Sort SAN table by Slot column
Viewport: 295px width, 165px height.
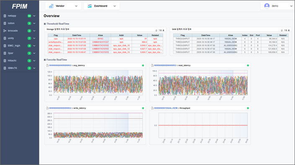pyautogui.click(x=251, y=35)
